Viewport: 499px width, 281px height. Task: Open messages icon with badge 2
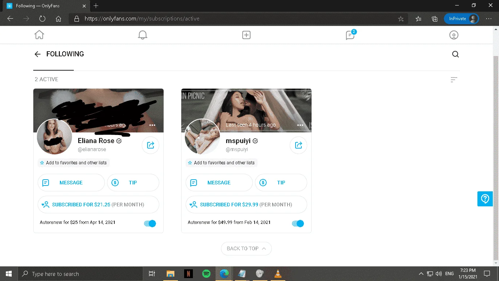click(x=351, y=34)
